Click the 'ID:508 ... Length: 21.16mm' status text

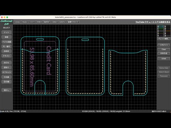pos(106,111)
